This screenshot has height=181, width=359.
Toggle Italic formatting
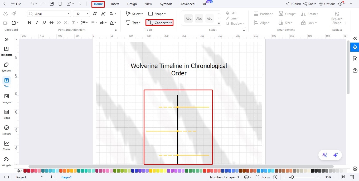[37, 23]
